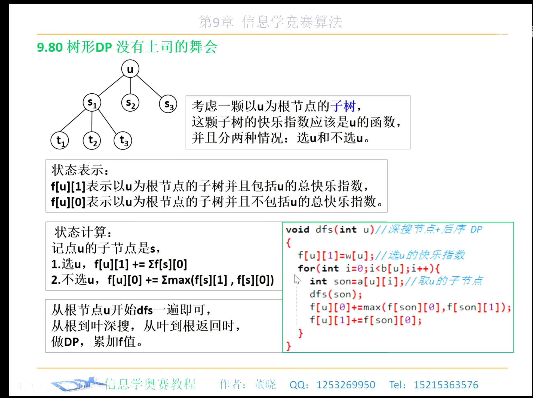Open the slideshow pen tools button
This screenshot has height=398, width=533.
(x=60, y=385)
